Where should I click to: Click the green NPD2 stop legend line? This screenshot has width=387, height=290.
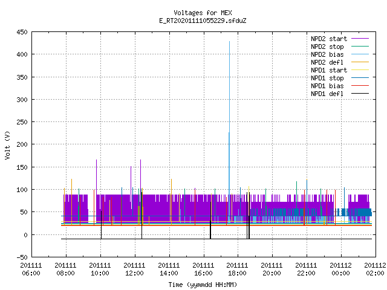[x=360, y=46]
